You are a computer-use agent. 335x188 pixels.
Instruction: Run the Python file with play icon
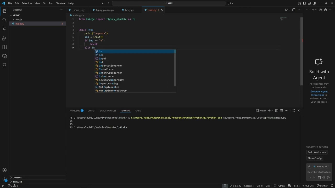pyautogui.click(x=286, y=10)
